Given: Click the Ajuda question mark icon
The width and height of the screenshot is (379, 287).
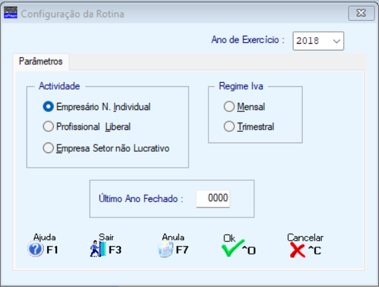Looking at the screenshot, I should pos(35,249).
